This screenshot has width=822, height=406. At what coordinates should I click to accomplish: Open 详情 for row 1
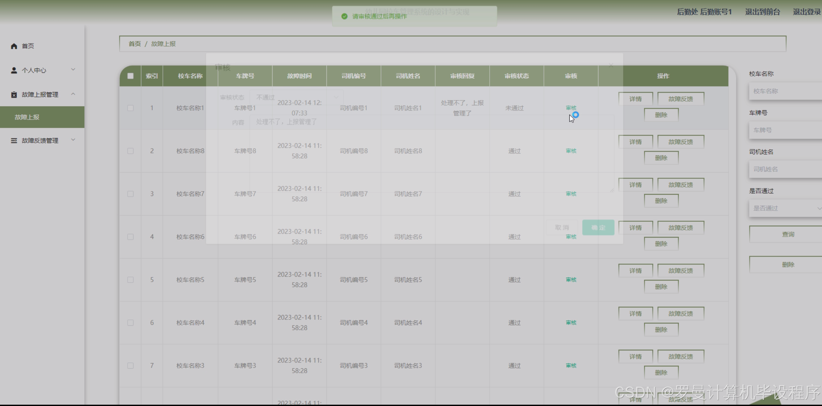pos(635,99)
